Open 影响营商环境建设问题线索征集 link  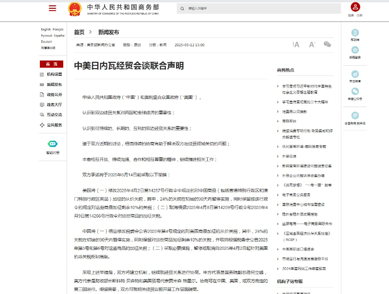[x=307, y=166]
